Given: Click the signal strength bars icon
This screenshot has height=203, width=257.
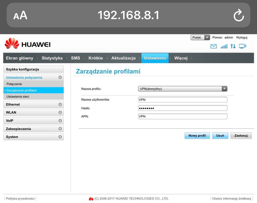Looking at the screenshot, I should click(224, 46).
